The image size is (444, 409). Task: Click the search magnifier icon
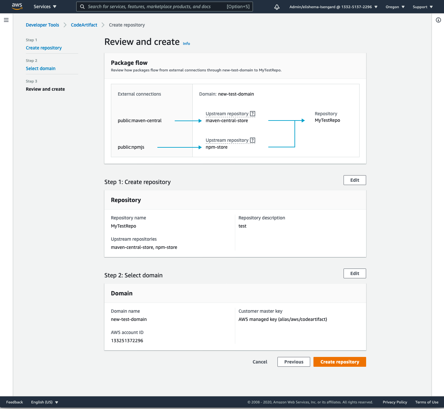click(x=82, y=7)
